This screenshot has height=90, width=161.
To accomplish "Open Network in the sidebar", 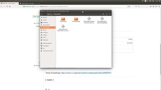I will click(x=48, y=40).
